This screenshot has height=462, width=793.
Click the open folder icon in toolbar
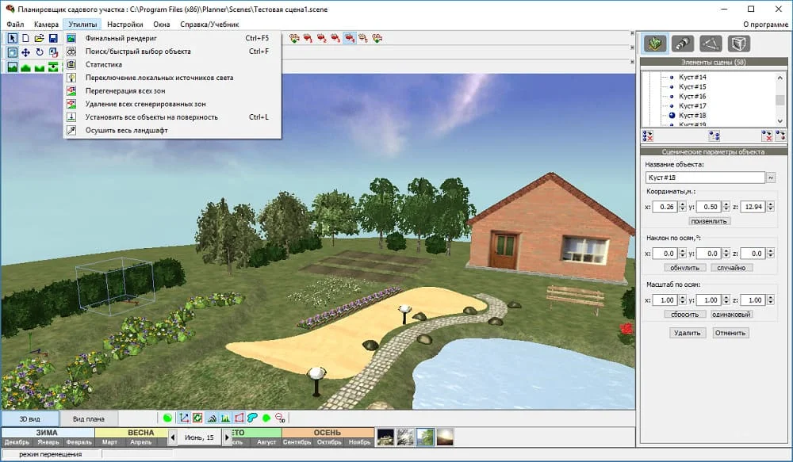click(x=39, y=38)
